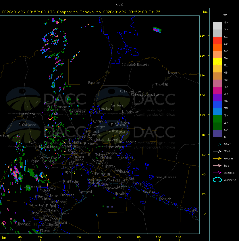Click the isolated radar echo in northeast corner

point(157,30)
